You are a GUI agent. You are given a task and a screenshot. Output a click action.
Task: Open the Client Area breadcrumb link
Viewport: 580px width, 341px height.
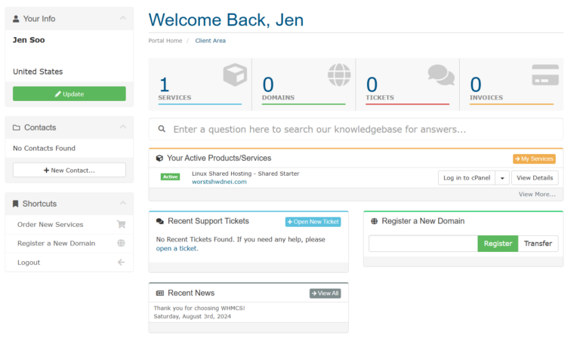tap(210, 41)
